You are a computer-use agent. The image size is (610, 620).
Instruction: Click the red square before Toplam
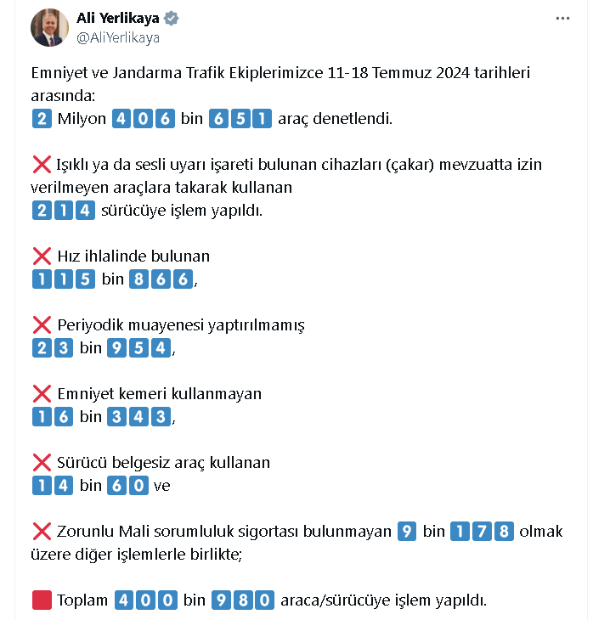[42, 600]
